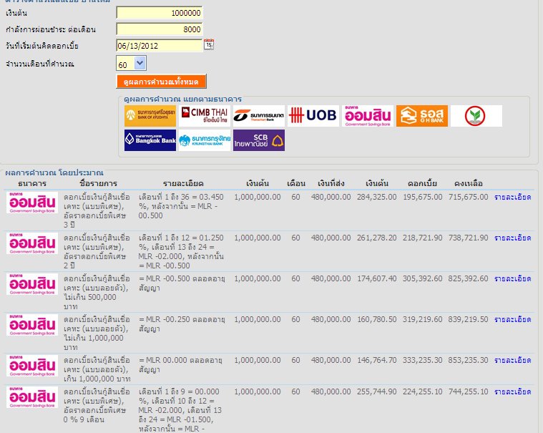Click bank logo in the 2-year special rate row
Image resolution: width=543 pixels, height=433 pixels.
32,243
